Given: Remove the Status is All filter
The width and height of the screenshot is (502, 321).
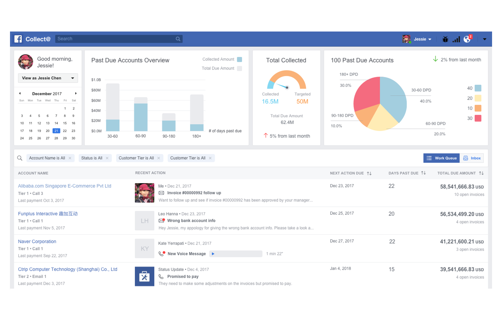Looking at the screenshot, I should [x=107, y=158].
